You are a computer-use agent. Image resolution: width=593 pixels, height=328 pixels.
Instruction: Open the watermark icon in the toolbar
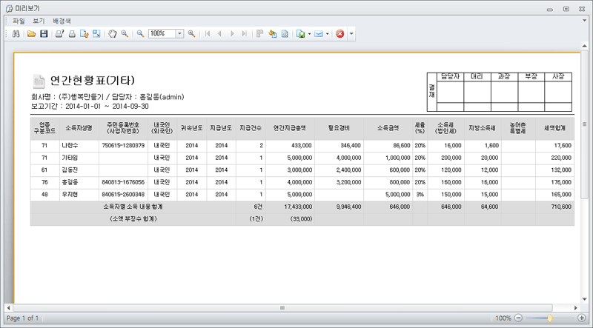[x=285, y=34]
